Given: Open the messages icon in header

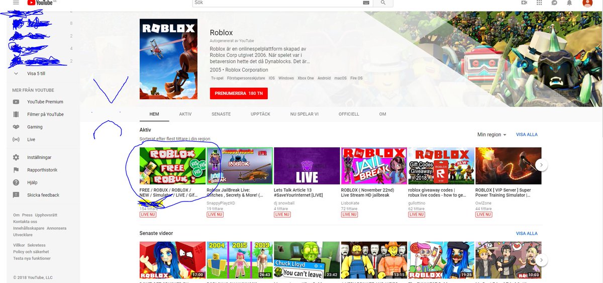Looking at the screenshot, I should click(x=554, y=3).
